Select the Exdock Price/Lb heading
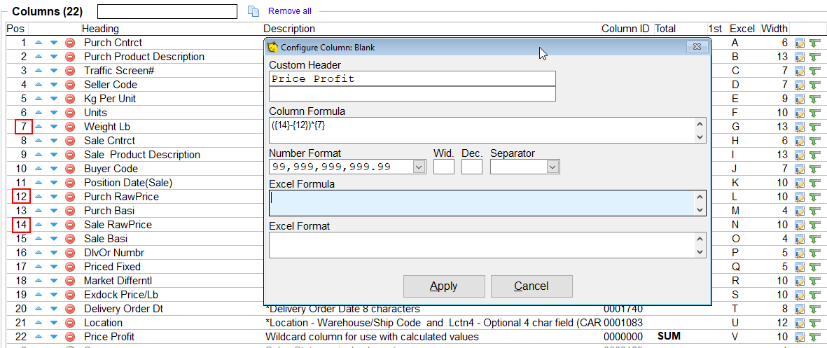Screen dimensions: 827x348 click(x=119, y=295)
